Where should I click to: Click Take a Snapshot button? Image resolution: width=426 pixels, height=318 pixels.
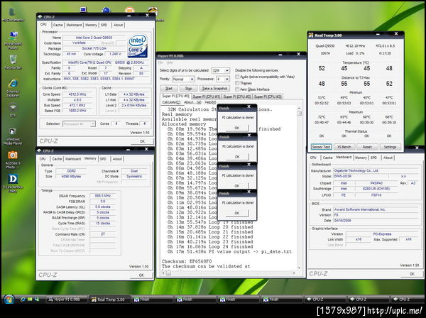click(x=214, y=89)
